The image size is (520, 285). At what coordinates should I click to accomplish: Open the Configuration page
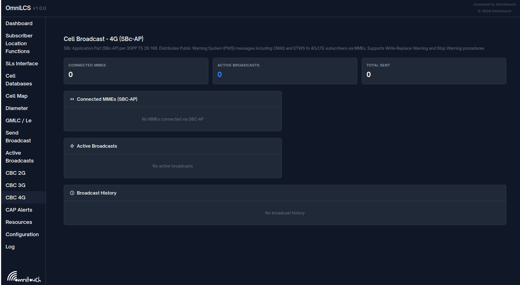coord(22,234)
